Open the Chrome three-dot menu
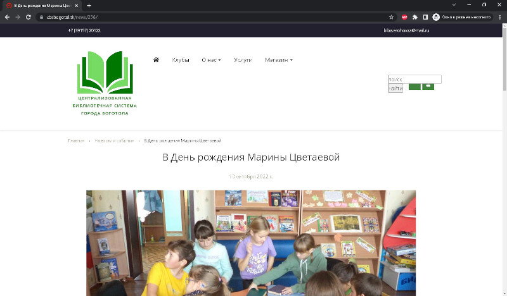 pyautogui.click(x=500, y=17)
